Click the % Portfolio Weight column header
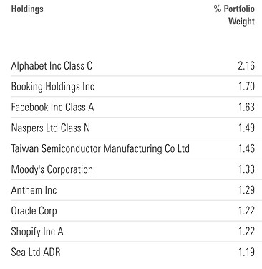The width and height of the screenshot is (262, 269). [x=234, y=15]
